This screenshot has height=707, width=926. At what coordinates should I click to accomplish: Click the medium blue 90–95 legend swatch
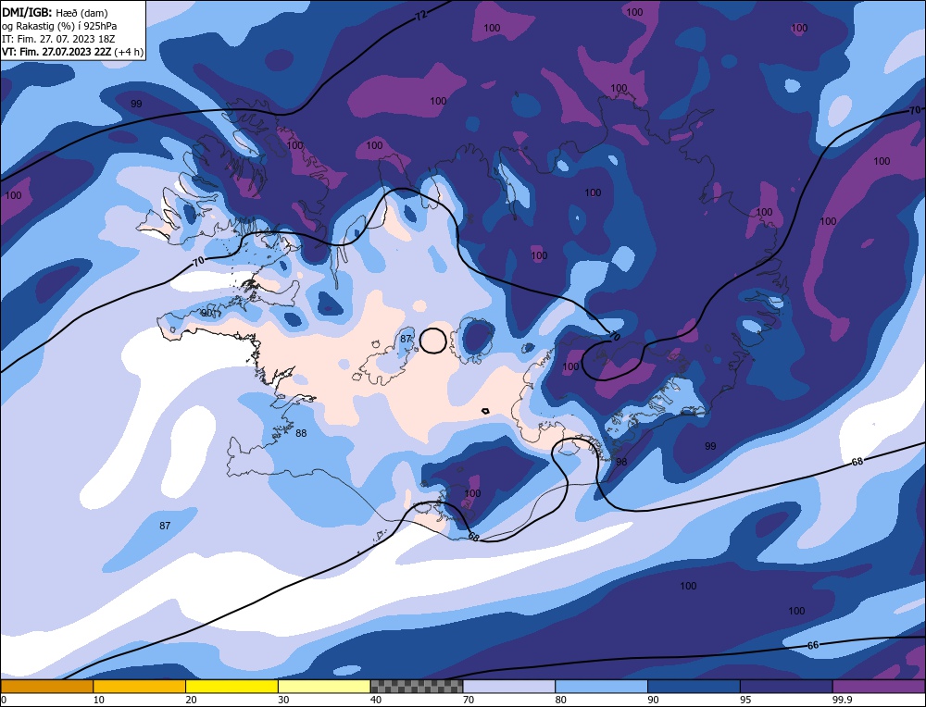(694, 686)
